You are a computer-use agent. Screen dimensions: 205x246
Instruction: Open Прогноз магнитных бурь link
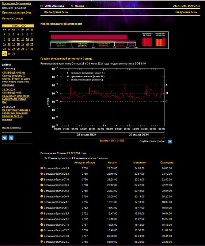pos(17,13)
